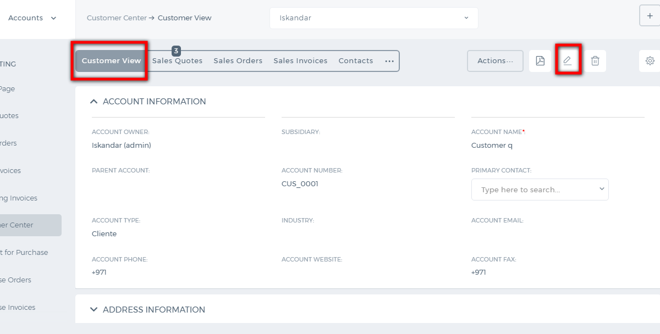Click account owner Iskandar (admin)
This screenshot has height=334, width=660.
click(122, 146)
